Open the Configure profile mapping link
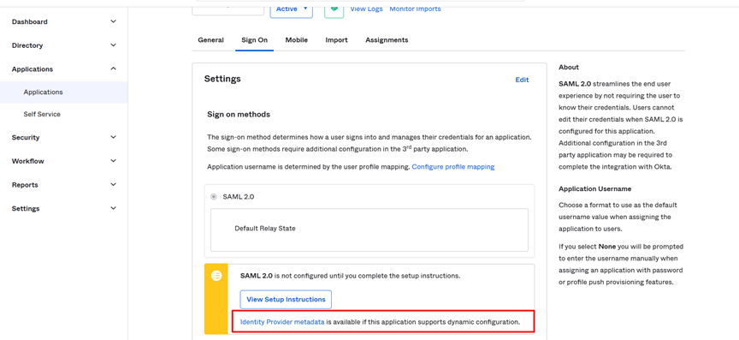739x340 pixels. (453, 167)
